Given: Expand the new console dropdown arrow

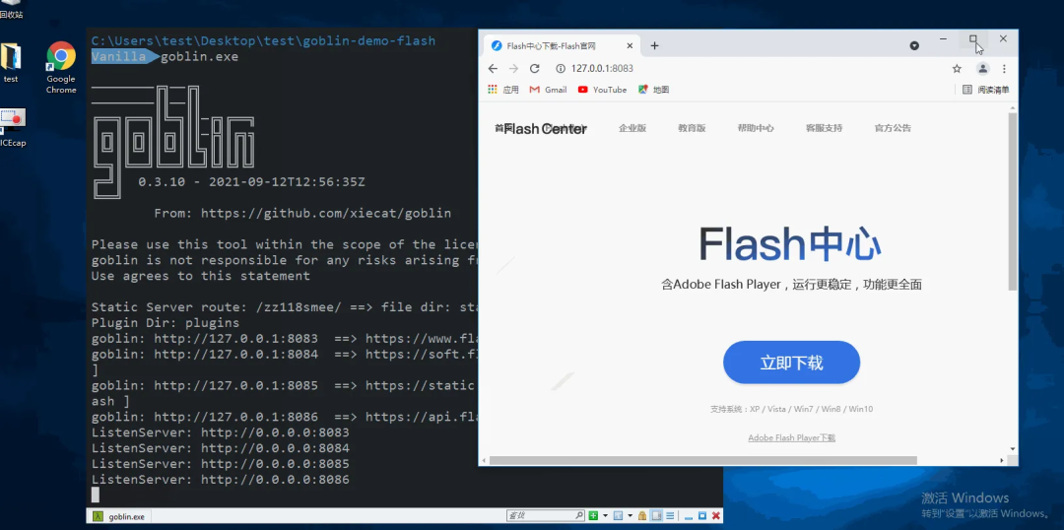Looking at the screenshot, I should (x=605, y=516).
